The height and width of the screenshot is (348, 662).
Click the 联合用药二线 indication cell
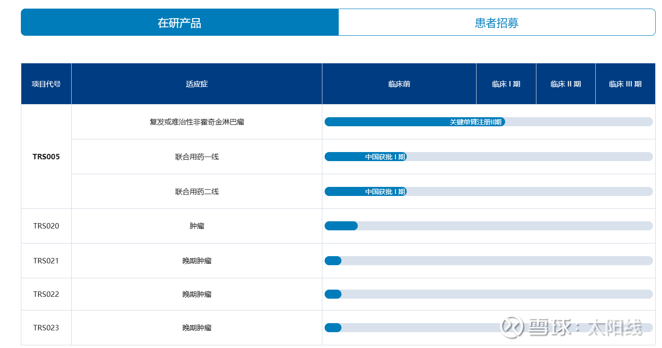[197, 191]
